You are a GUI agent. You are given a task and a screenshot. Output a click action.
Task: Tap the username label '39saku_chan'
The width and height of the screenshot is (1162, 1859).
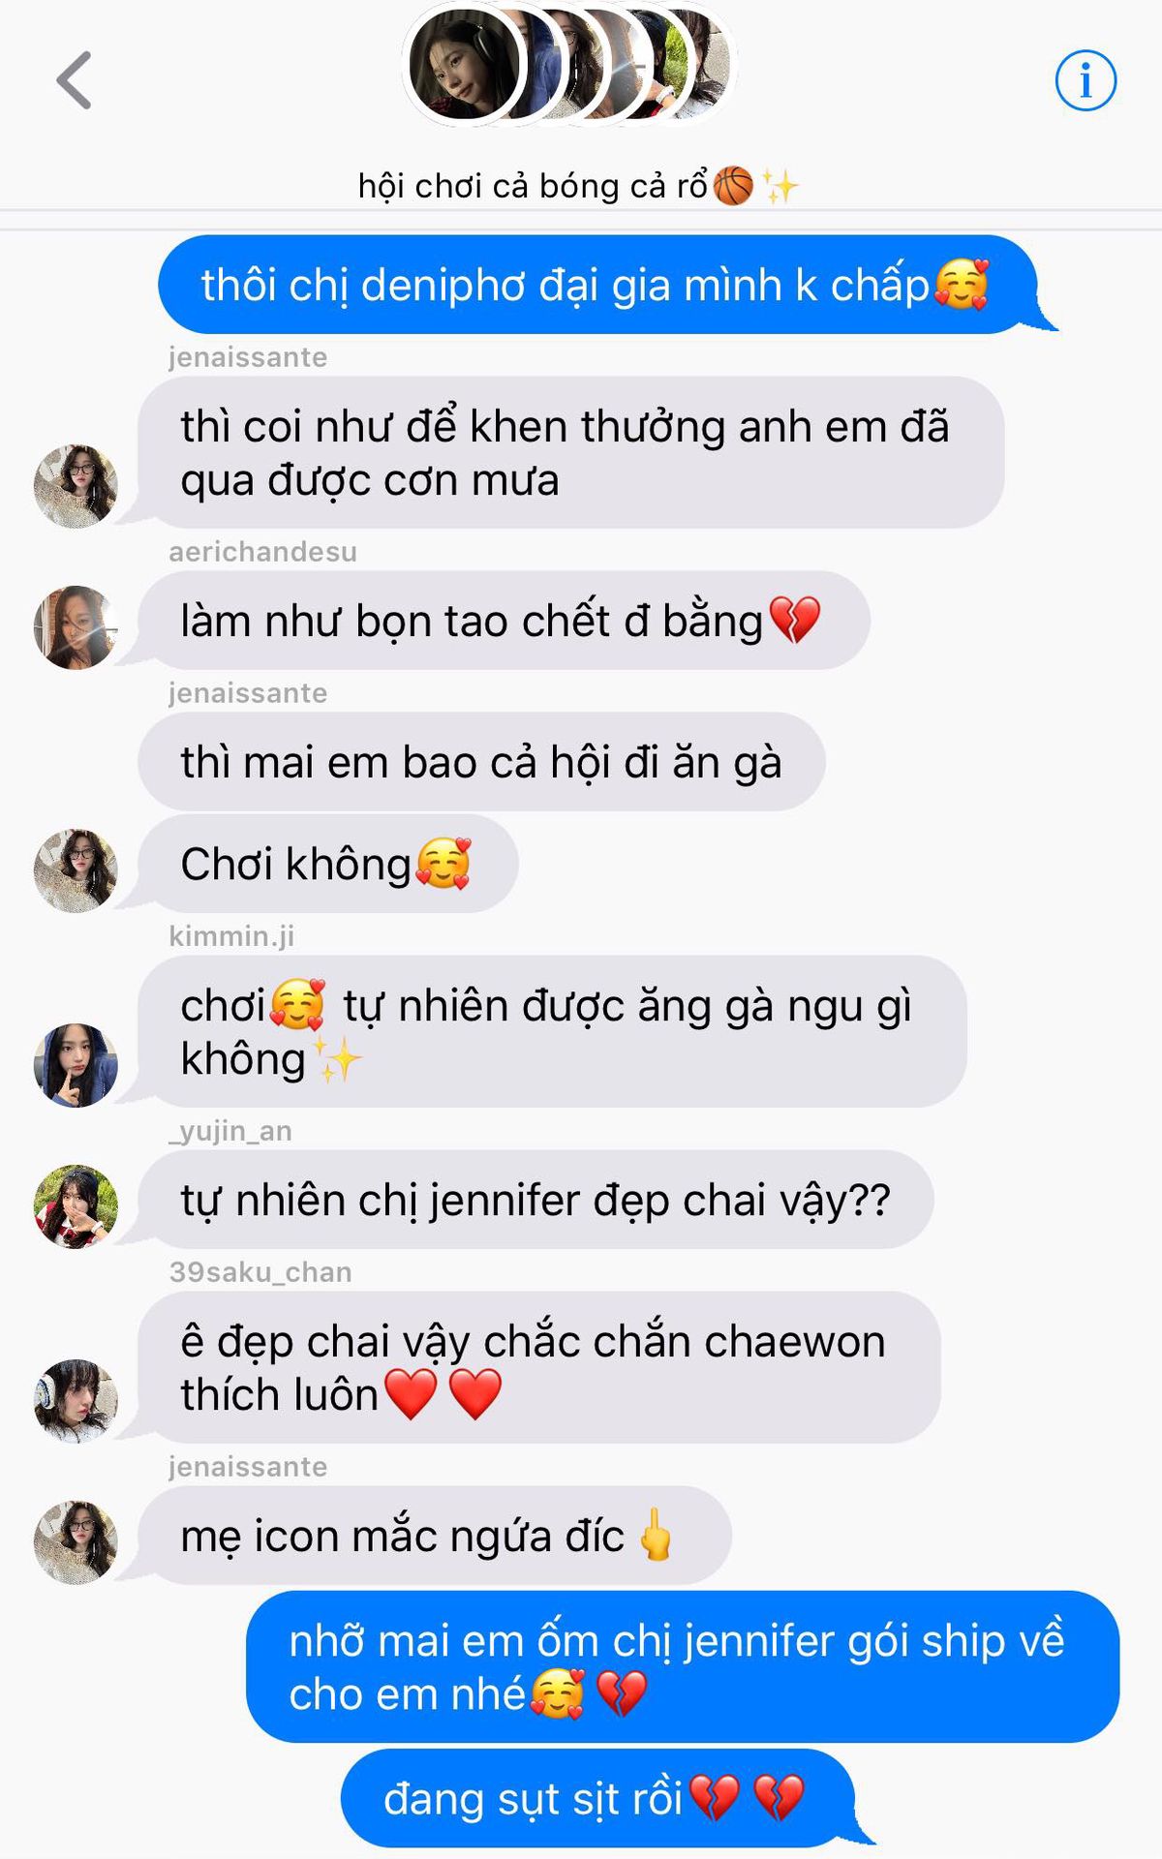click(260, 1272)
